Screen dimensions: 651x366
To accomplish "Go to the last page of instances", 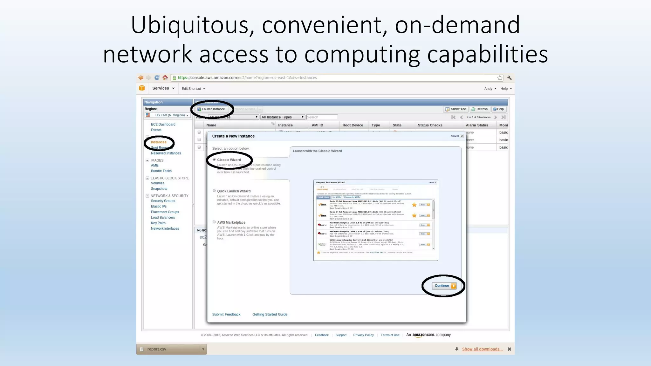I will tap(503, 117).
